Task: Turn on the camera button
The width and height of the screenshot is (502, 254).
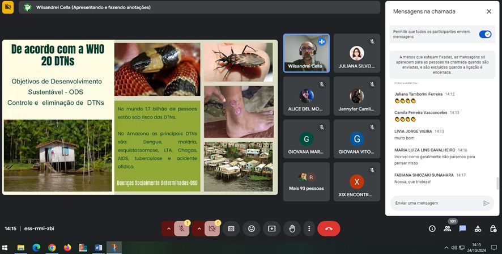Action: tap(212, 228)
